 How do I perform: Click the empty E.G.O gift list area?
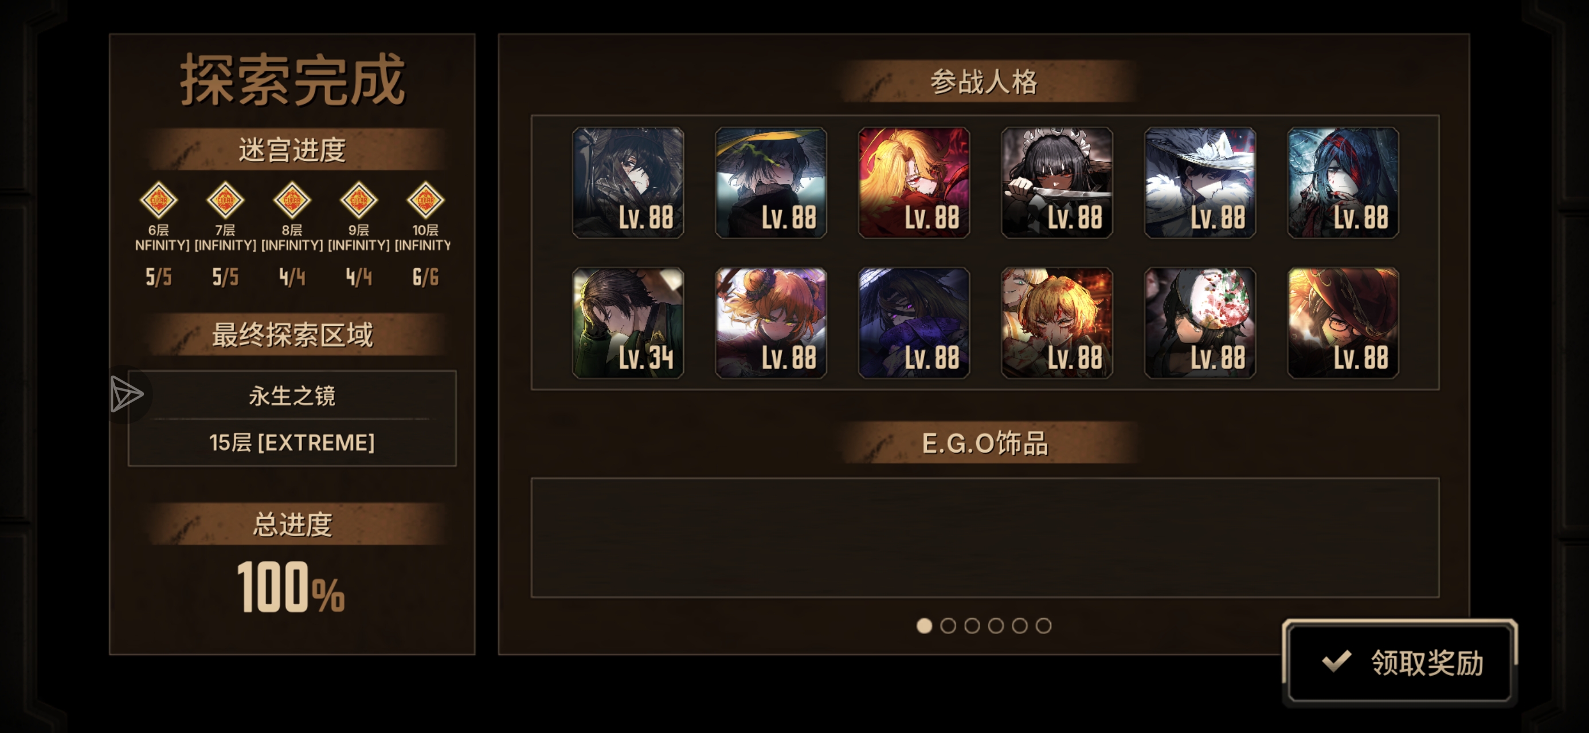984,537
